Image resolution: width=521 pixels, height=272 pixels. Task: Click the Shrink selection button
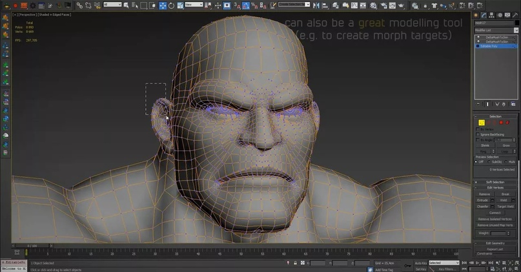485,145
